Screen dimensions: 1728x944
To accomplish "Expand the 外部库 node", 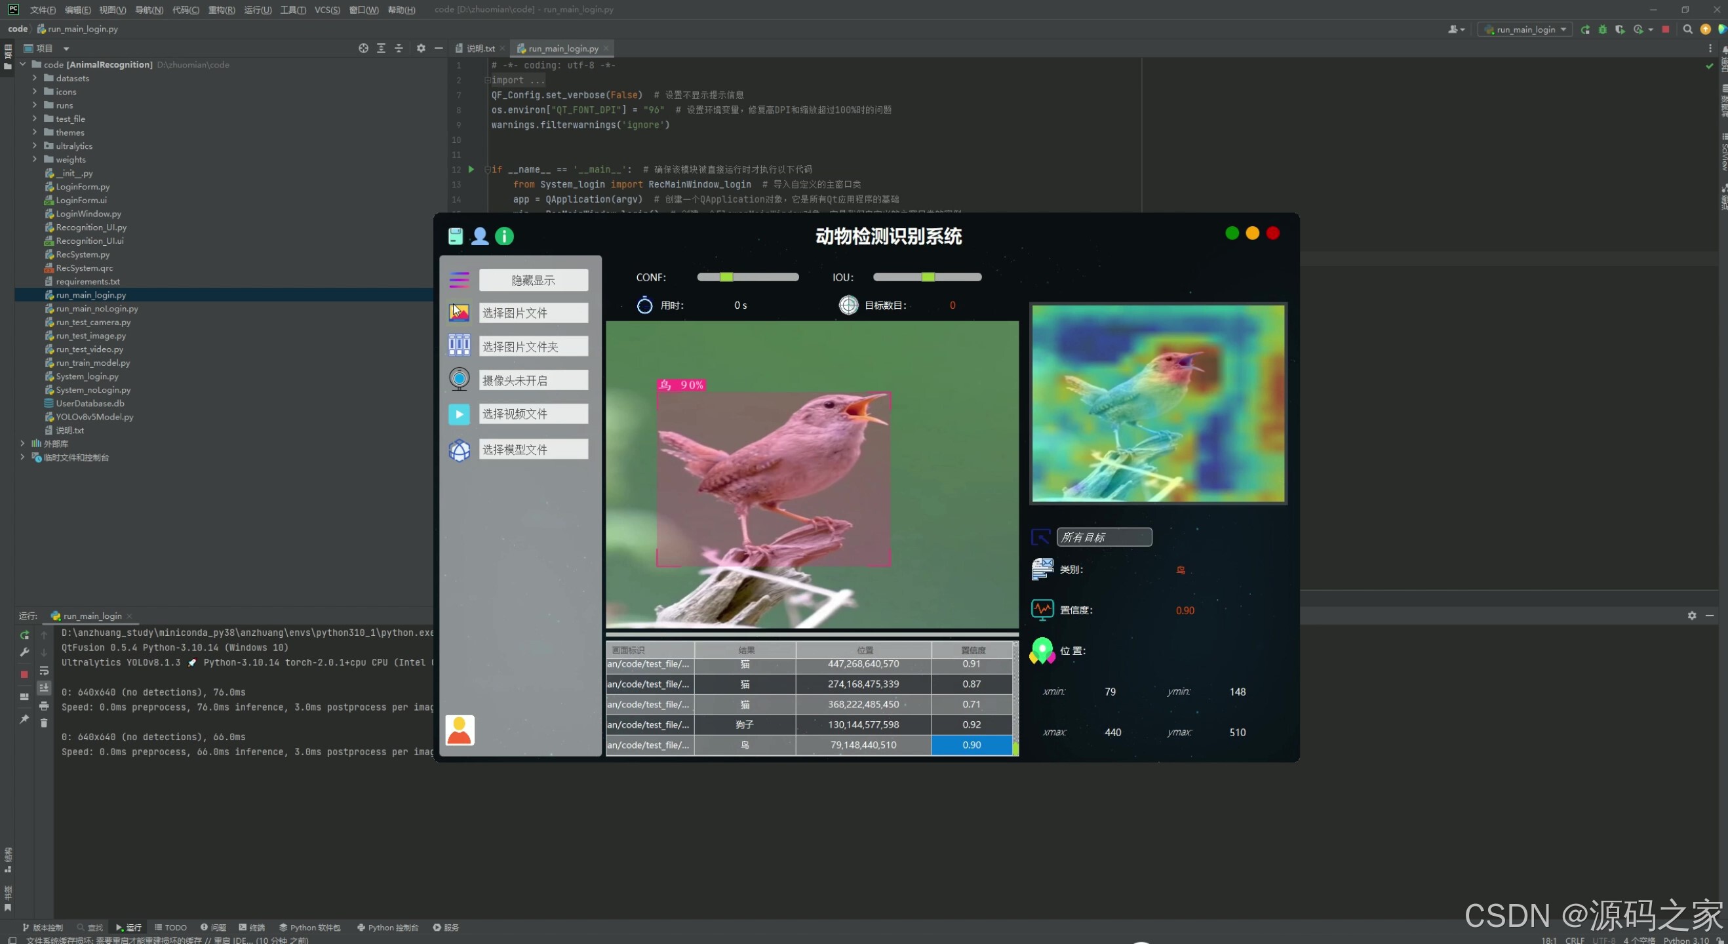I will (22, 444).
